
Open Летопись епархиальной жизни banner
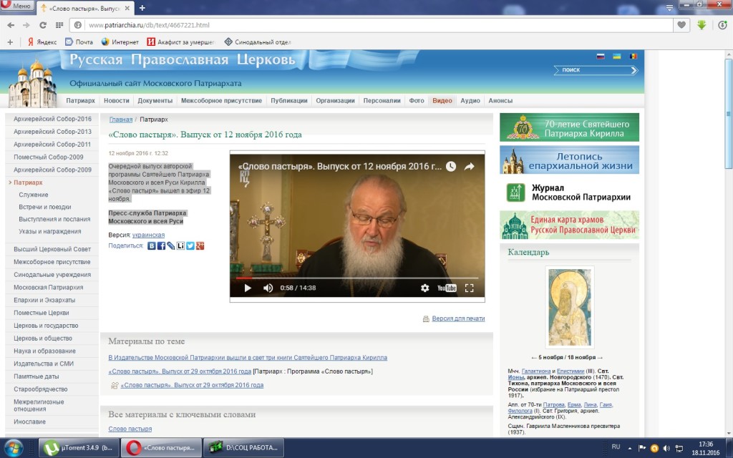[569, 160]
